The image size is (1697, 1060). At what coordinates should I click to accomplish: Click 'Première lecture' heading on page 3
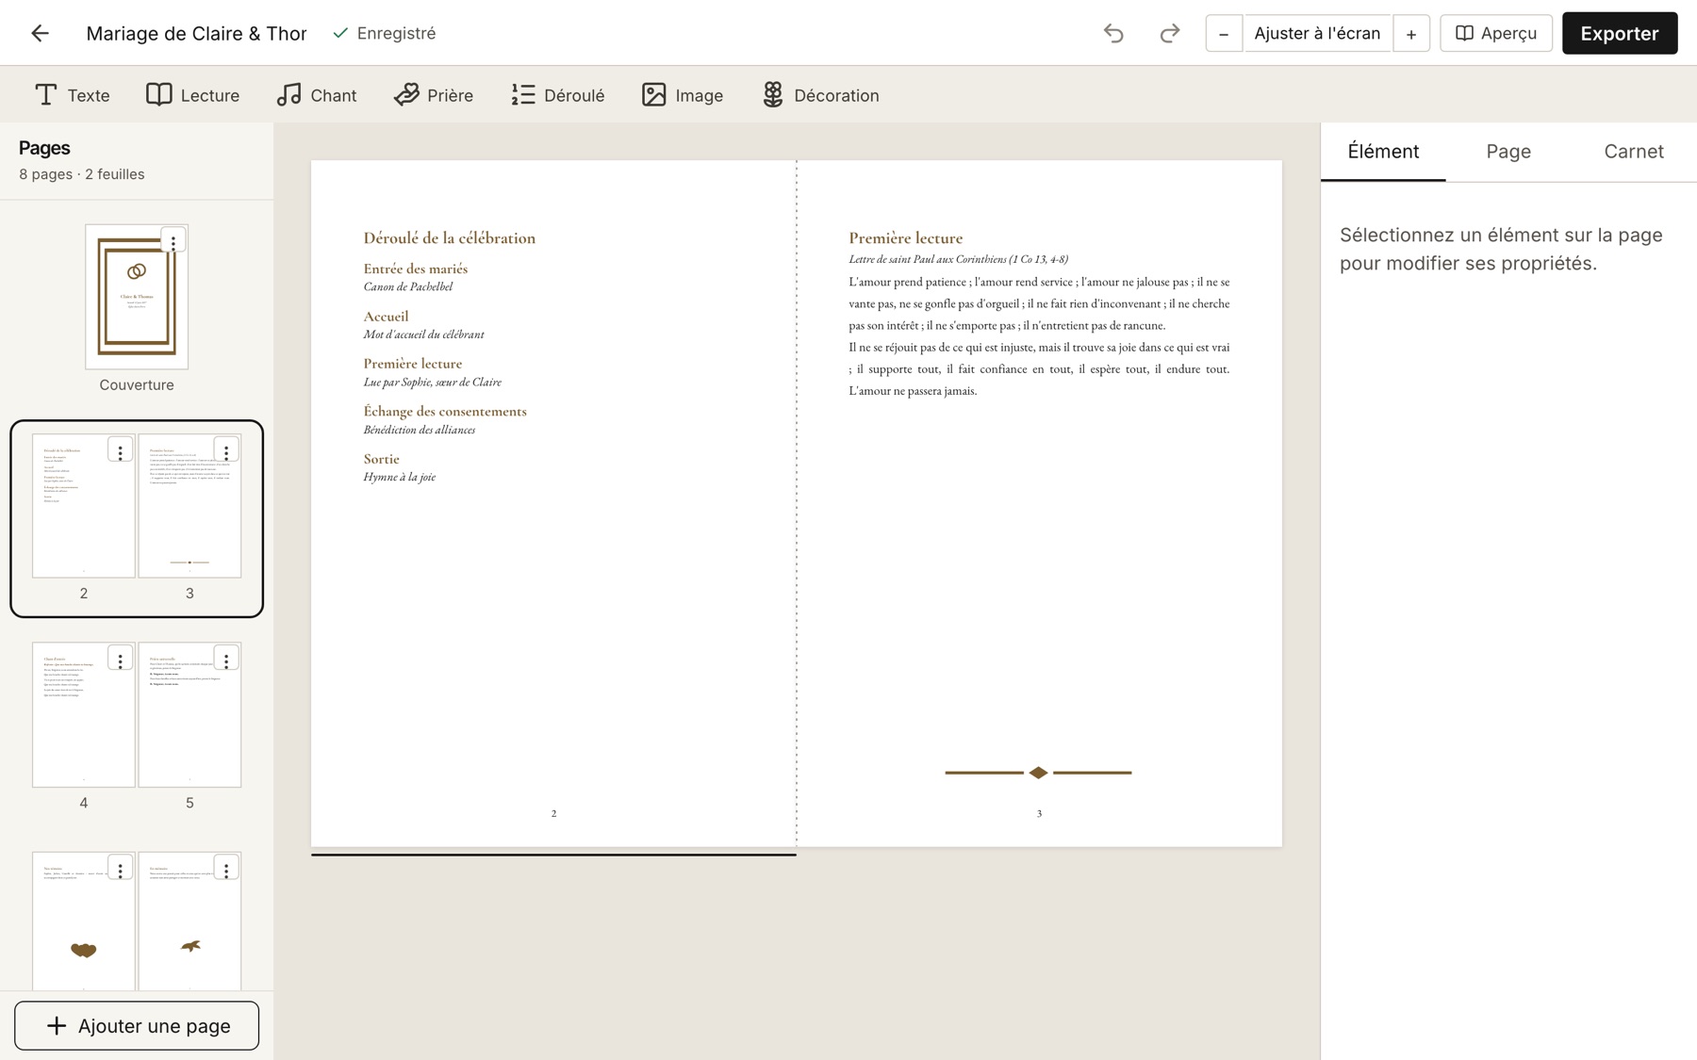click(x=905, y=238)
